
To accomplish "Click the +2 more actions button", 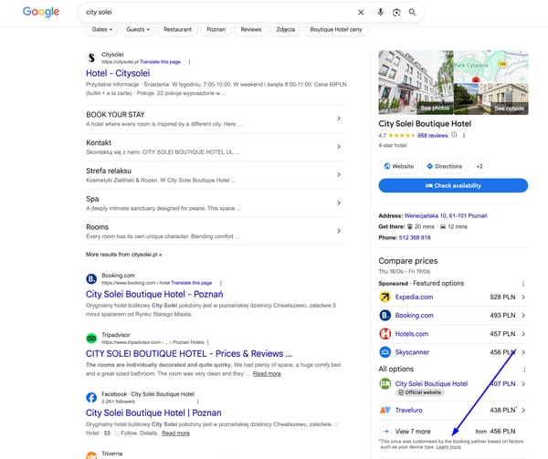I will click(479, 166).
